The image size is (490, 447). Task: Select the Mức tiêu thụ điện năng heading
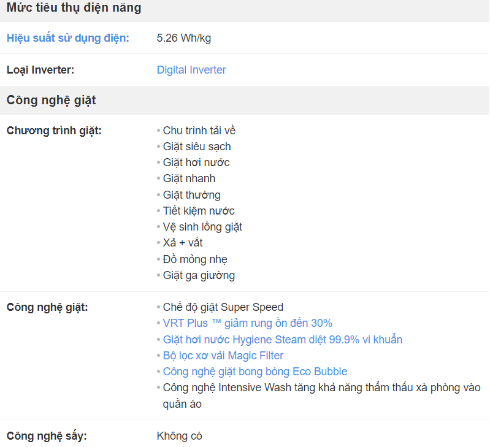[74, 8]
